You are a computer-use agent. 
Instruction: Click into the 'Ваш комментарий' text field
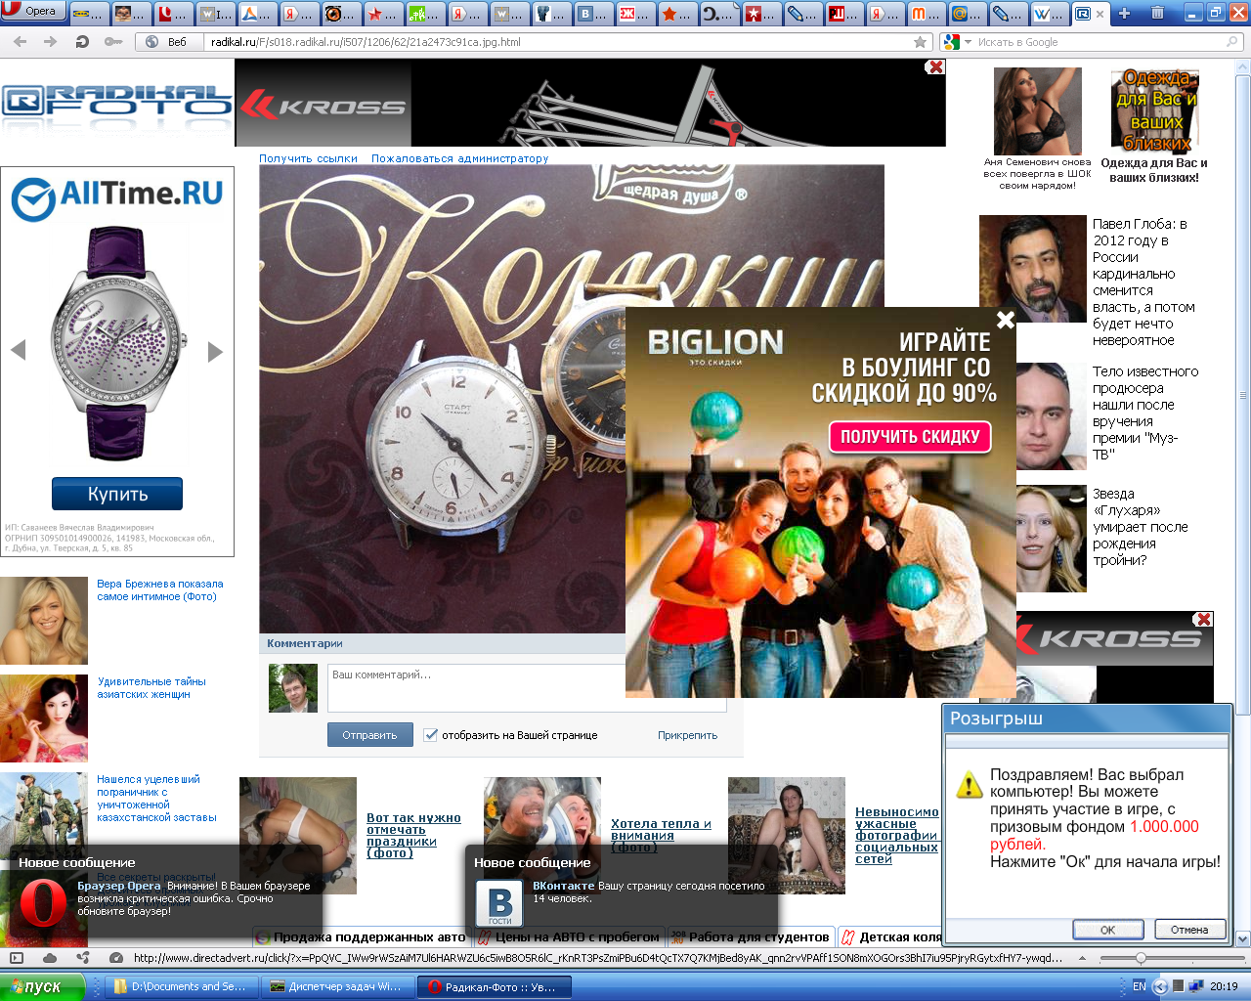click(x=479, y=687)
